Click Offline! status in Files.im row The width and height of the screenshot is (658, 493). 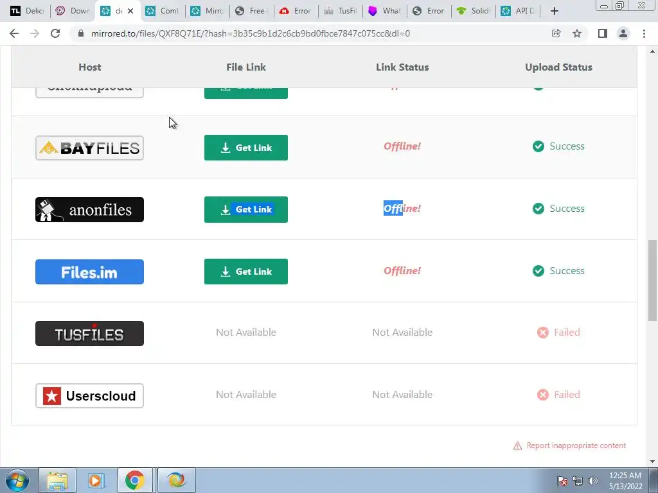tap(402, 271)
